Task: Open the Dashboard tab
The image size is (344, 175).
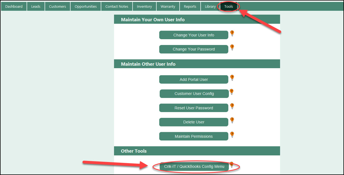Action: (x=14, y=6)
